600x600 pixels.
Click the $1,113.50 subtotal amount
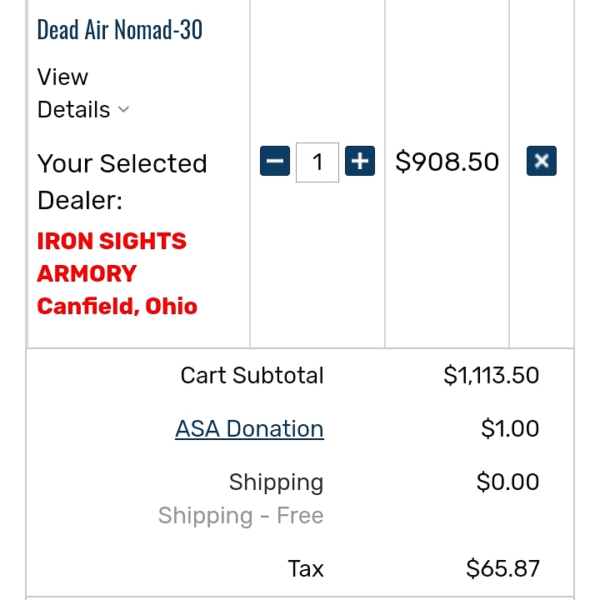point(492,375)
